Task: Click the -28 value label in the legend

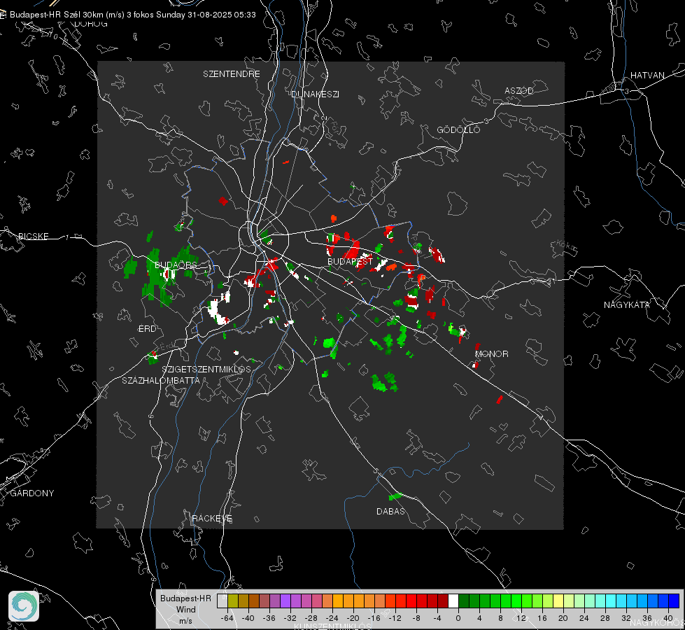Action: click(x=311, y=618)
